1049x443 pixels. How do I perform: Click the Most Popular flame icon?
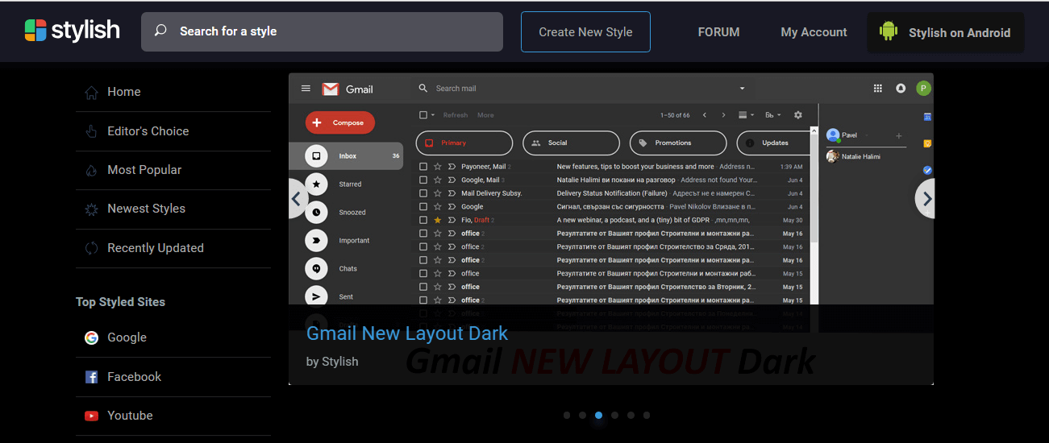pos(91,170)
